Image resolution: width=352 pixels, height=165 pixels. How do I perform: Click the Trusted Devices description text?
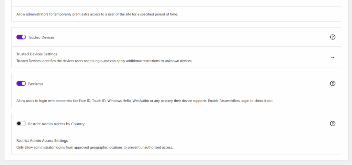click(x=104, y=61)
